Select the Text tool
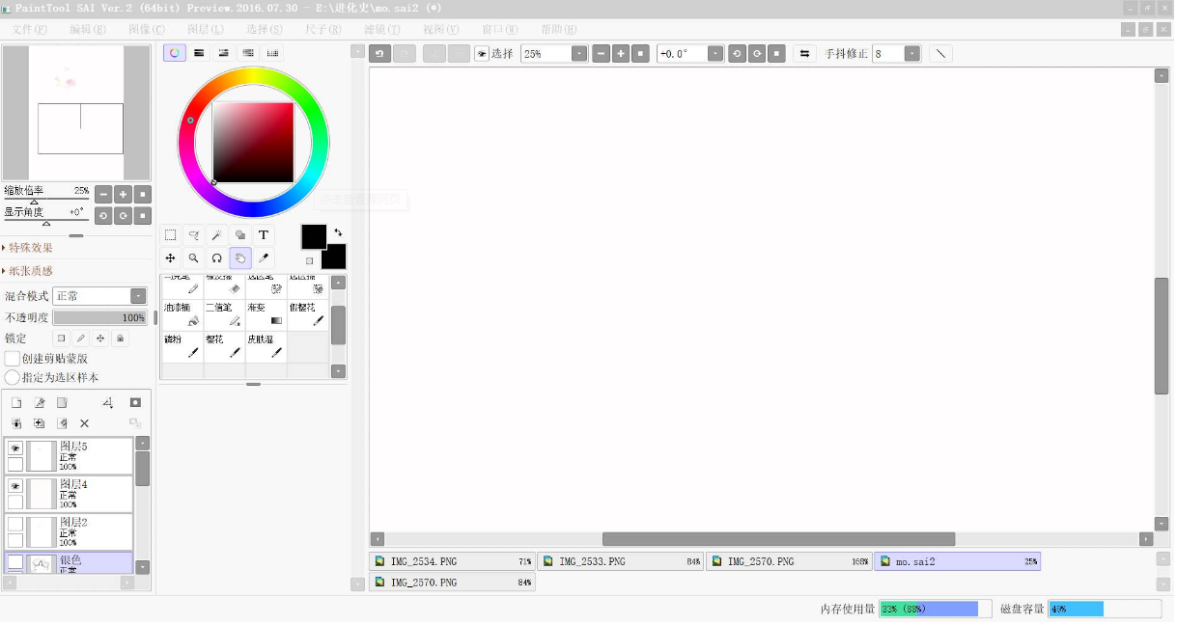 pyautogui.click(x=263, y=235)
